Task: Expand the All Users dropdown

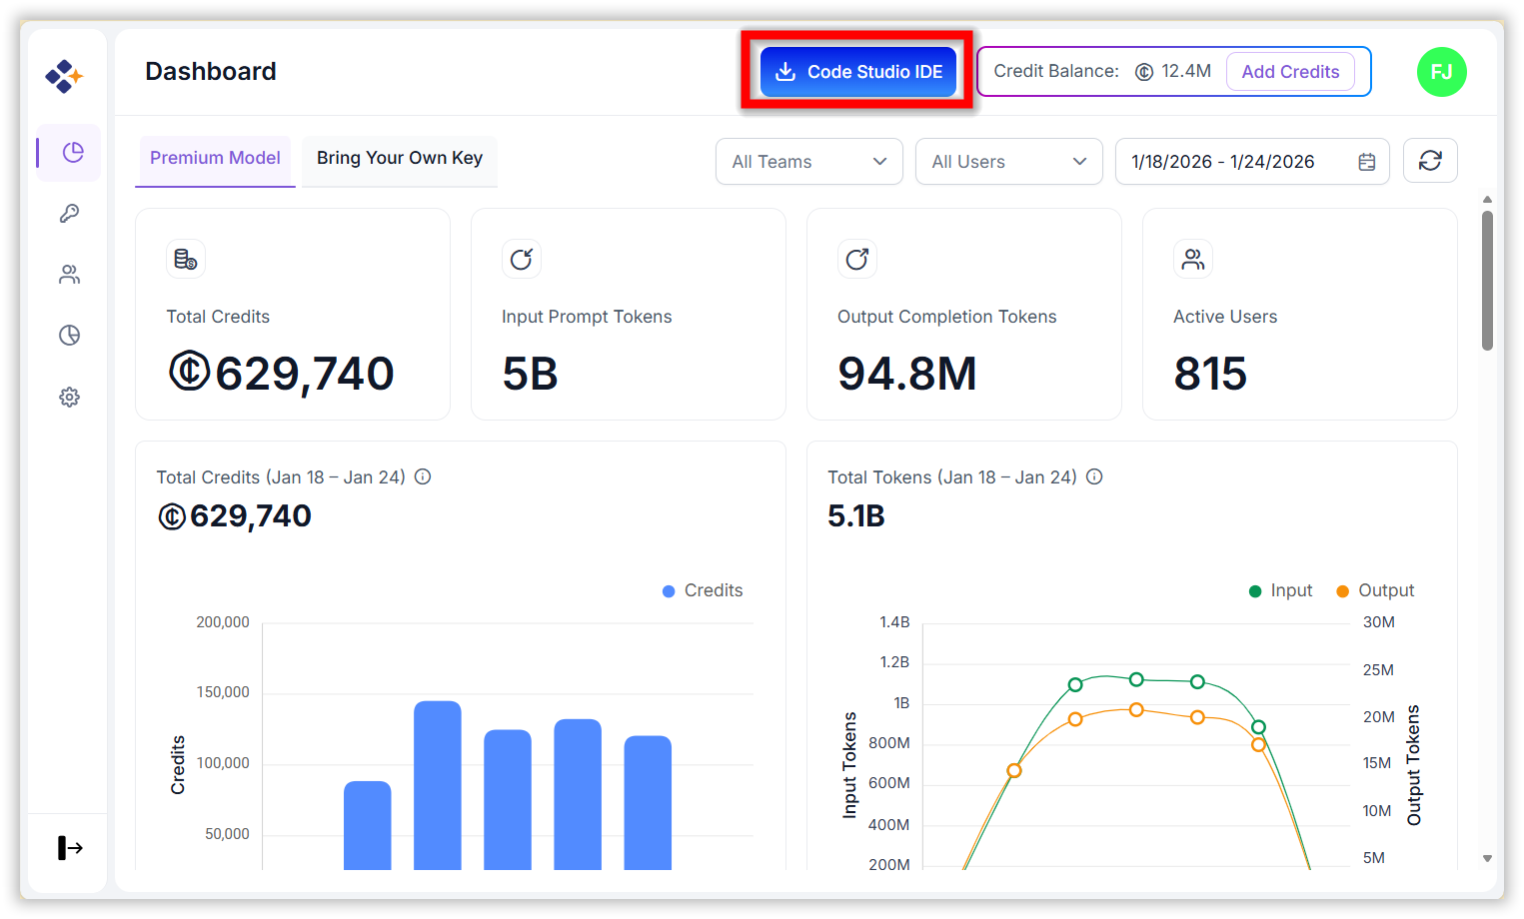Action: [x=1008, y=162]
